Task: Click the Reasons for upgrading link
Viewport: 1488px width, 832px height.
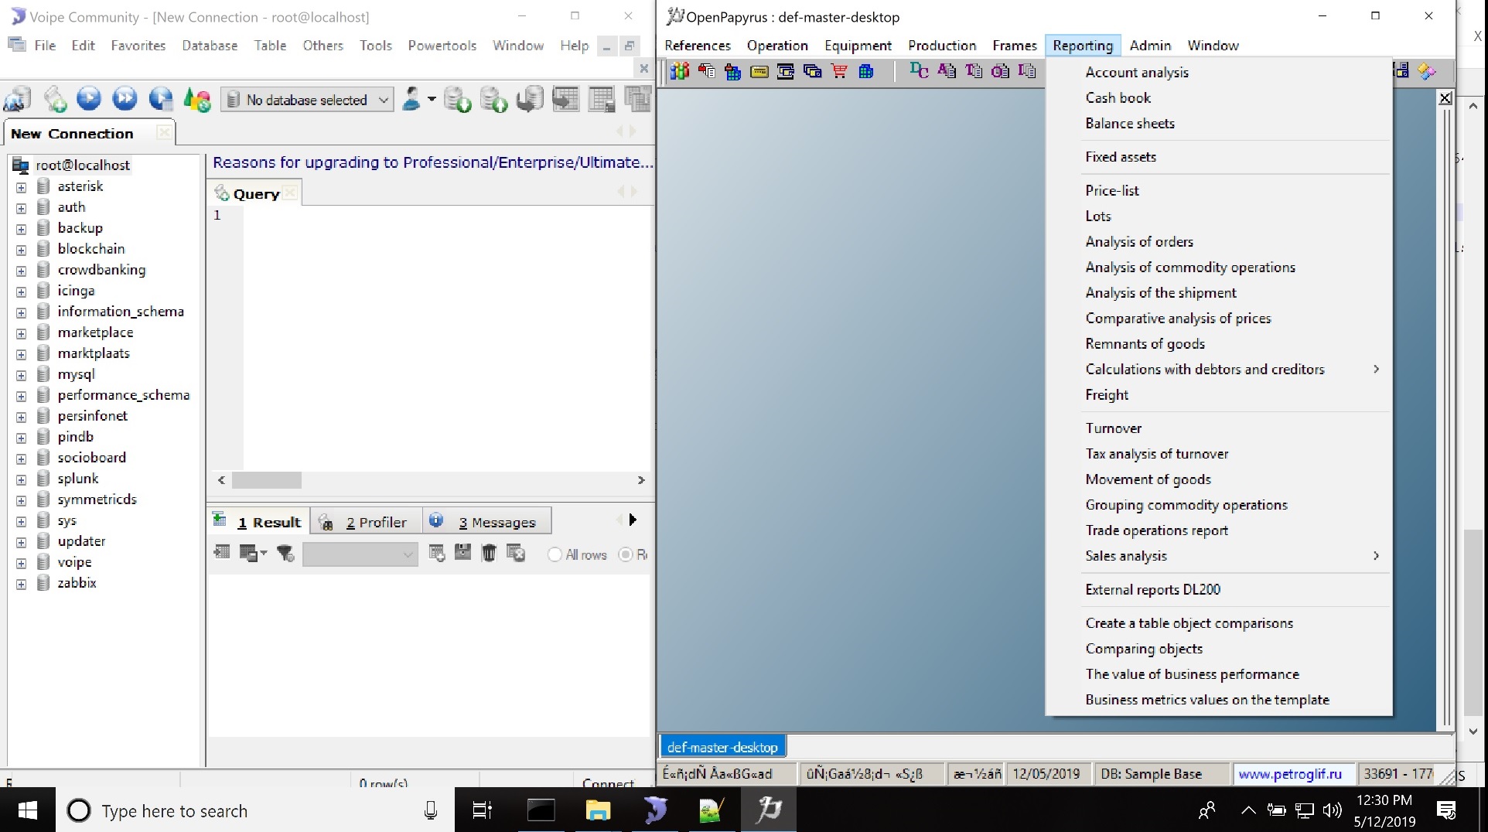Action: [x=432, y=162]
